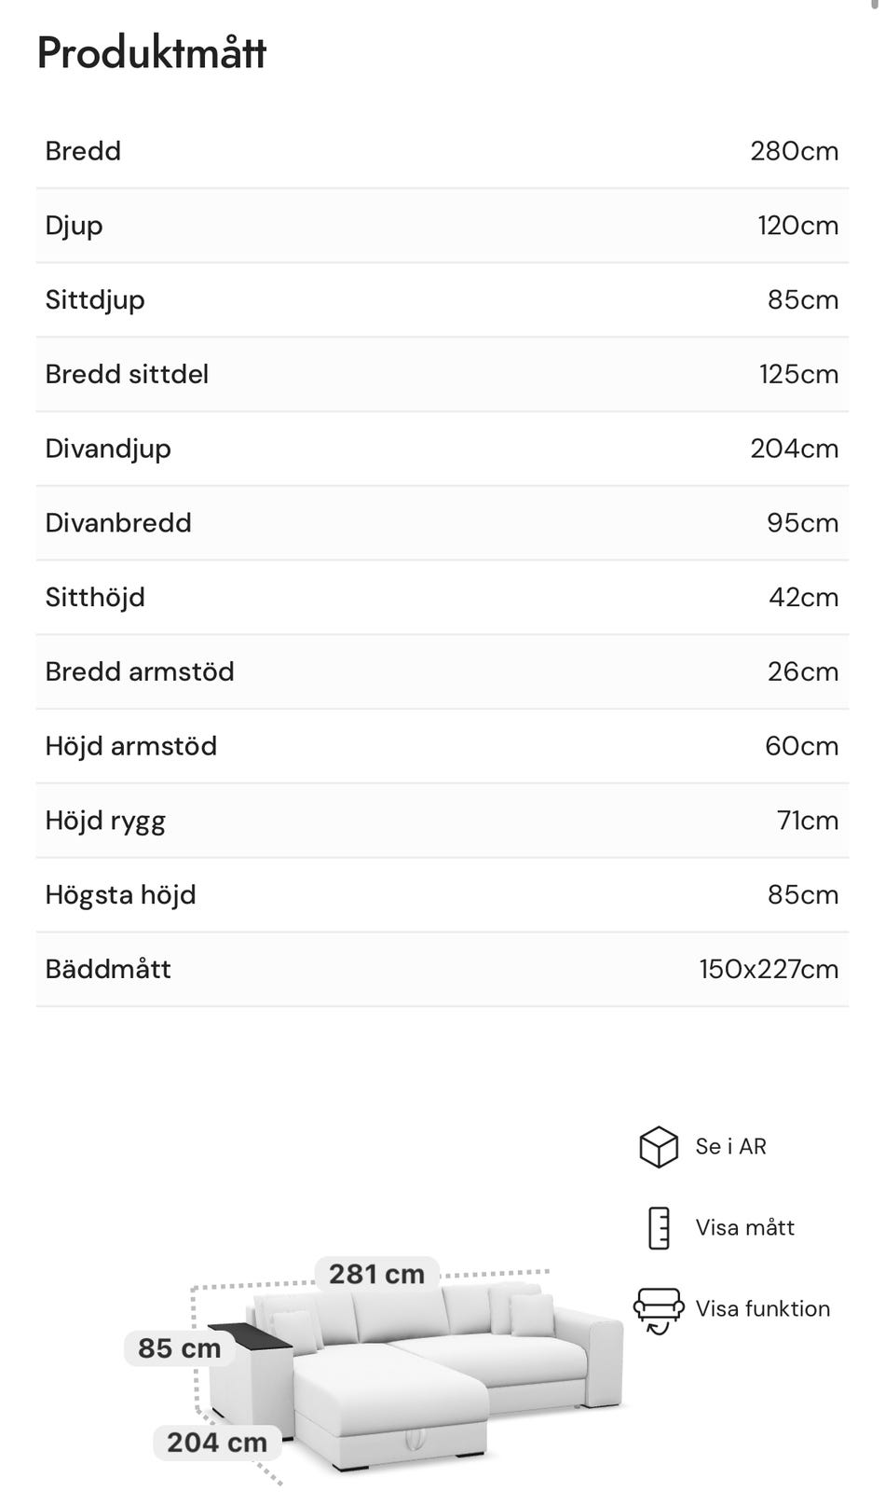This screenshot has height=1492, width=885.
Task: Select the Sittdjup row
Action: (442, 300)
